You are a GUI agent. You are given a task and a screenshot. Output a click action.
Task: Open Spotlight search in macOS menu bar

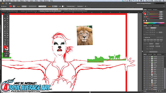click(x=164, y=1)
